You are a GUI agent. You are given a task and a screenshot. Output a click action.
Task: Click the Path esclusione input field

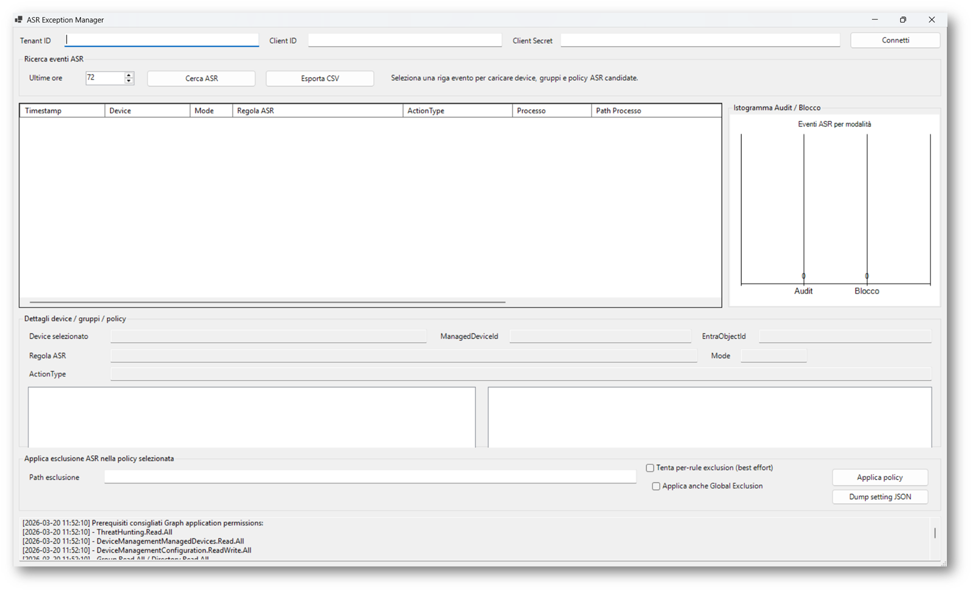click(370, 477)
